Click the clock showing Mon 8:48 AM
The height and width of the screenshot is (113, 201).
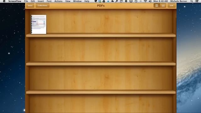160,1
